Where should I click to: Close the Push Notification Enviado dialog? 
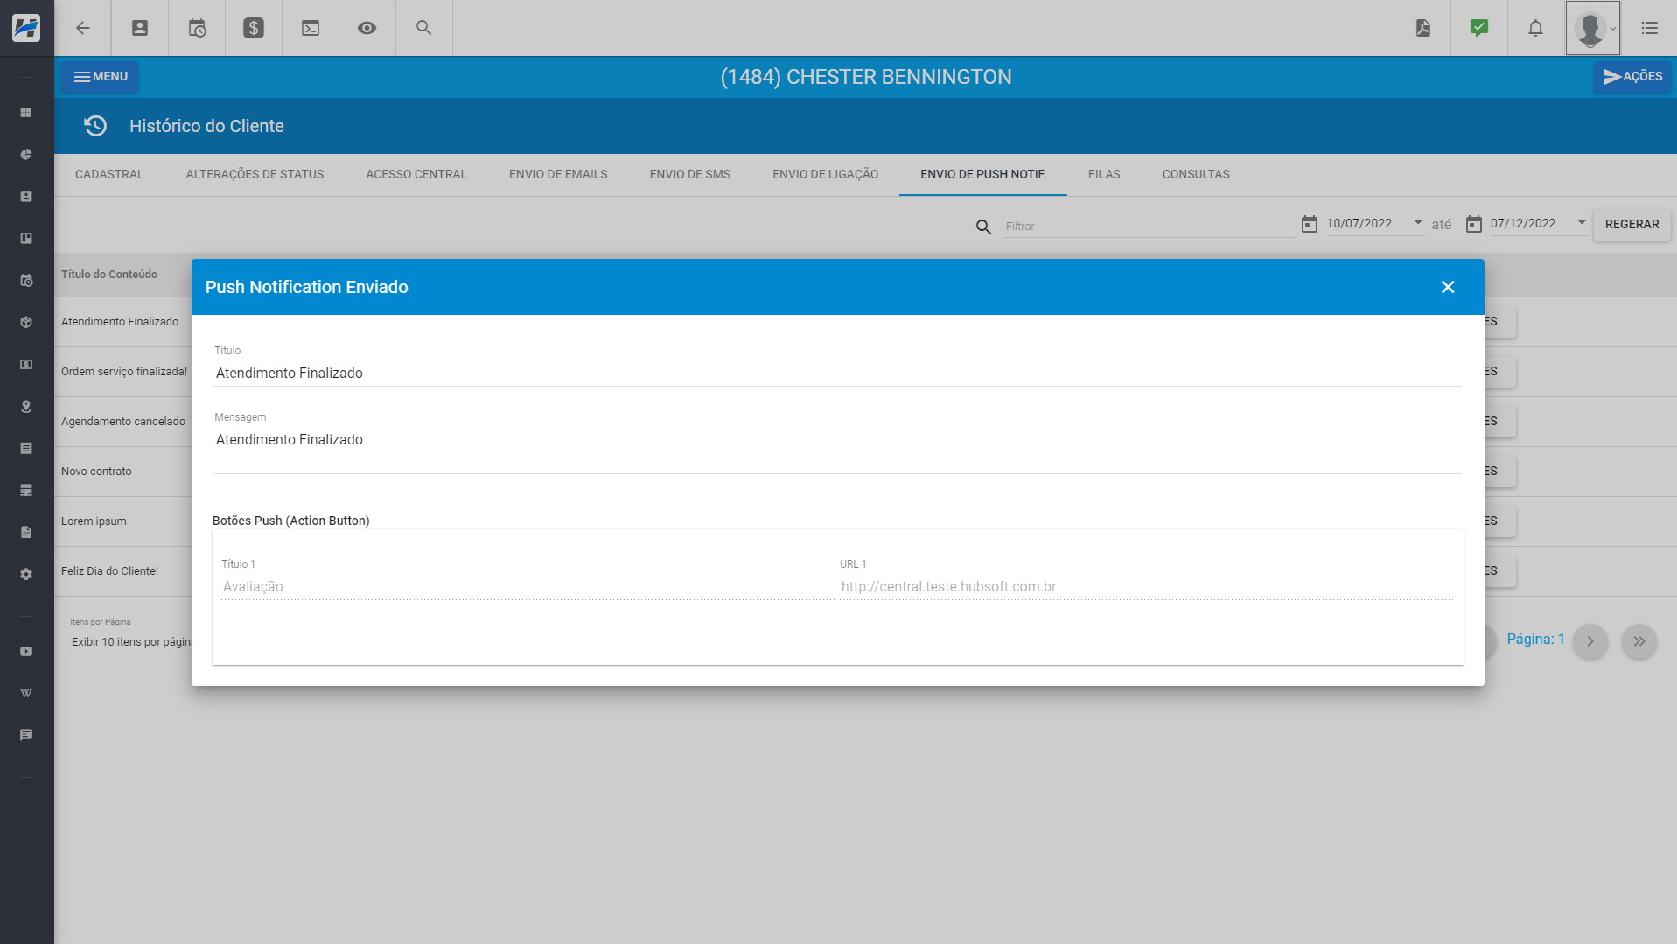1448,287
